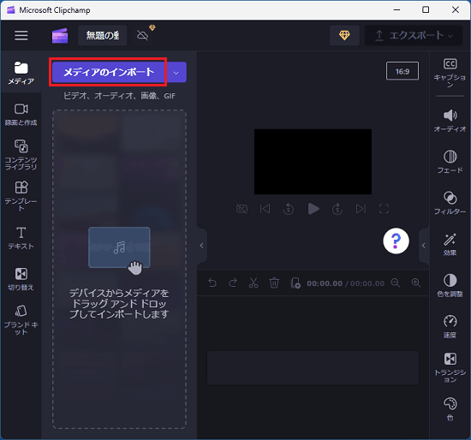Enter fullscreen preview mode

[384, 209]
